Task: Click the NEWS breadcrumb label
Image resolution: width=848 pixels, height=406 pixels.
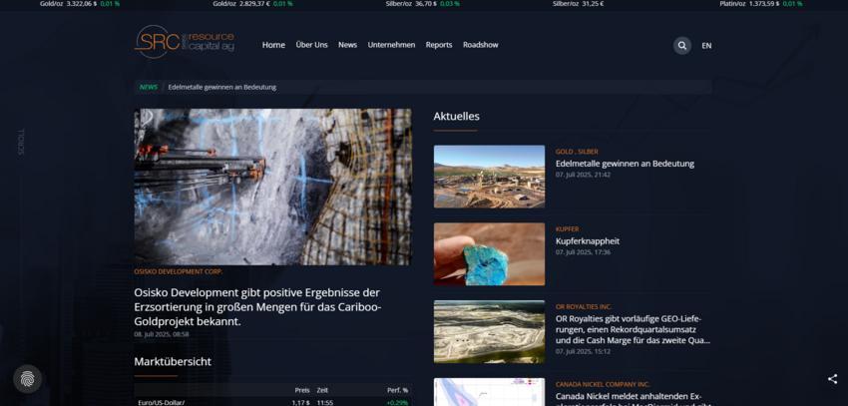Action: [x=149, y=87]
